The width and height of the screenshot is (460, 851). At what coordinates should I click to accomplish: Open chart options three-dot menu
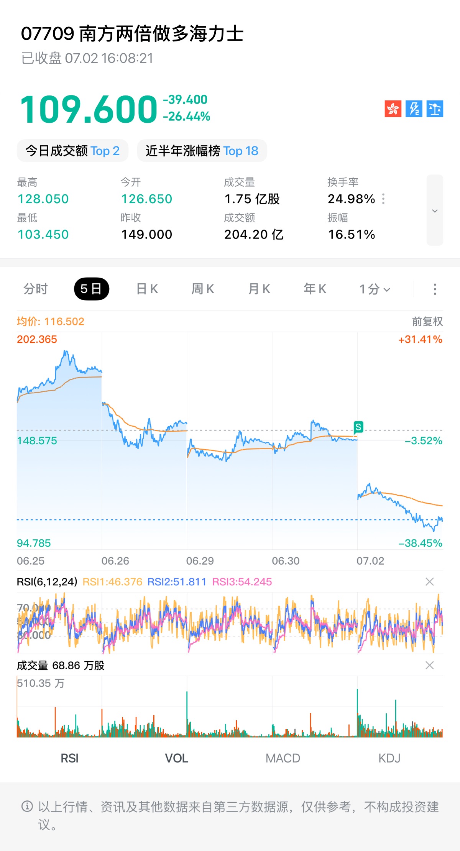(x=435, y=289)
